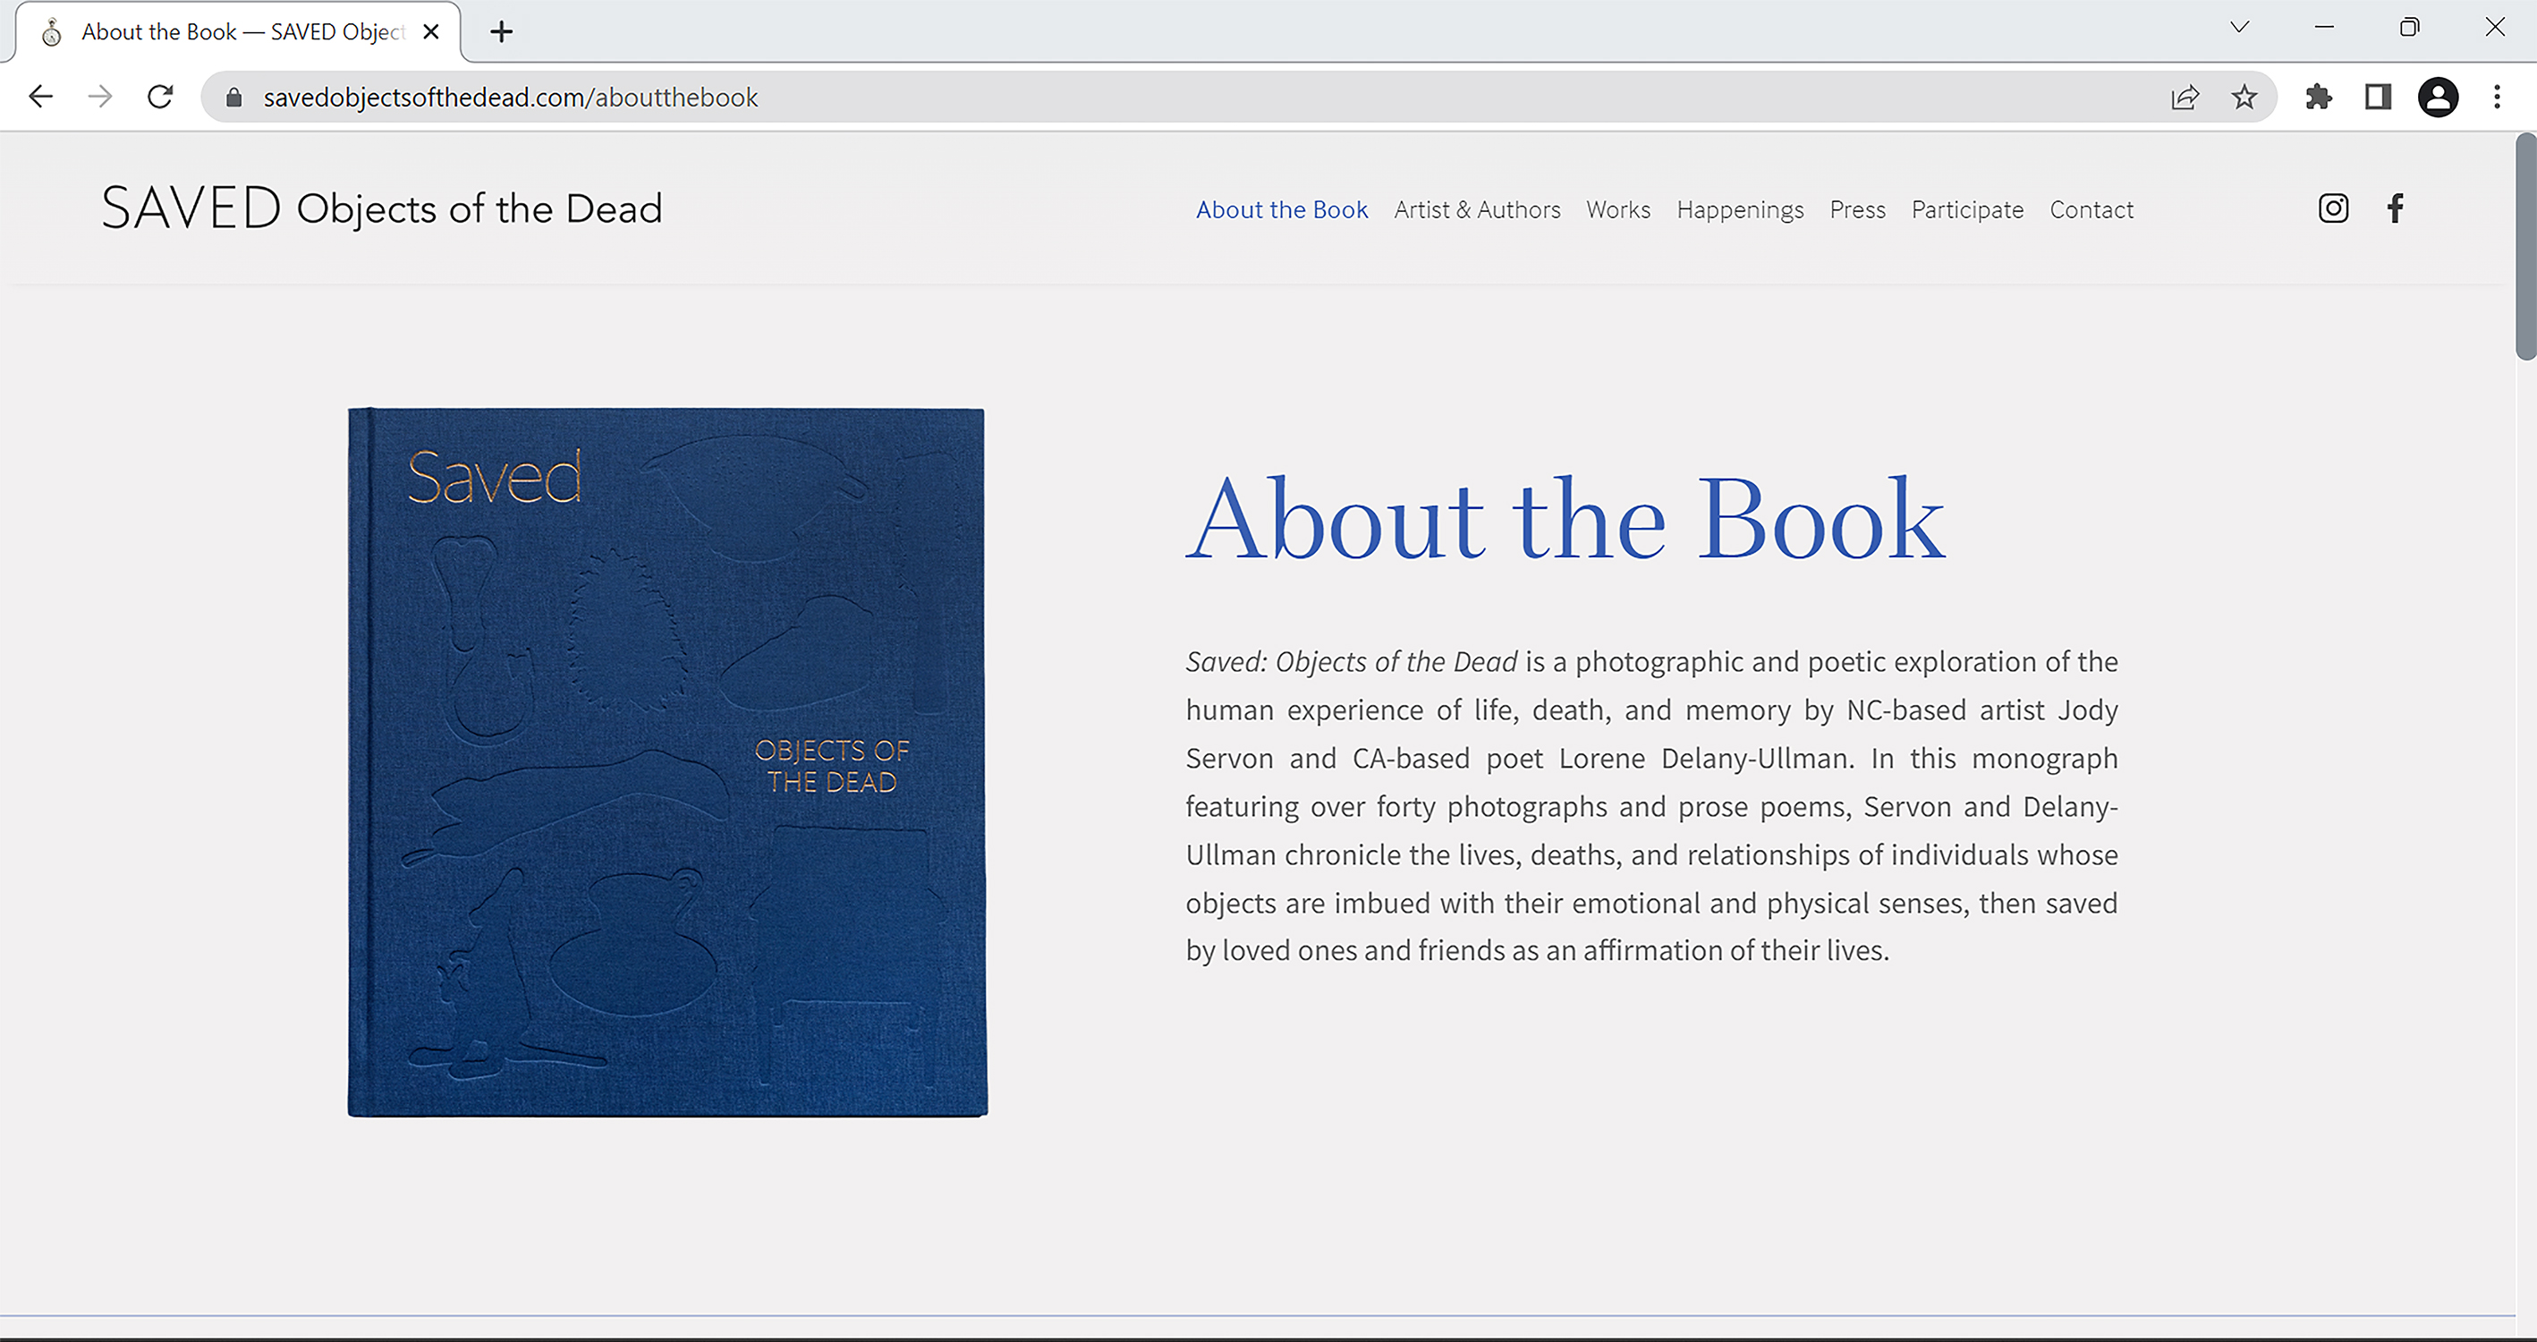Open a new browser tab
2537x1342 pixels.
[501, 32]
